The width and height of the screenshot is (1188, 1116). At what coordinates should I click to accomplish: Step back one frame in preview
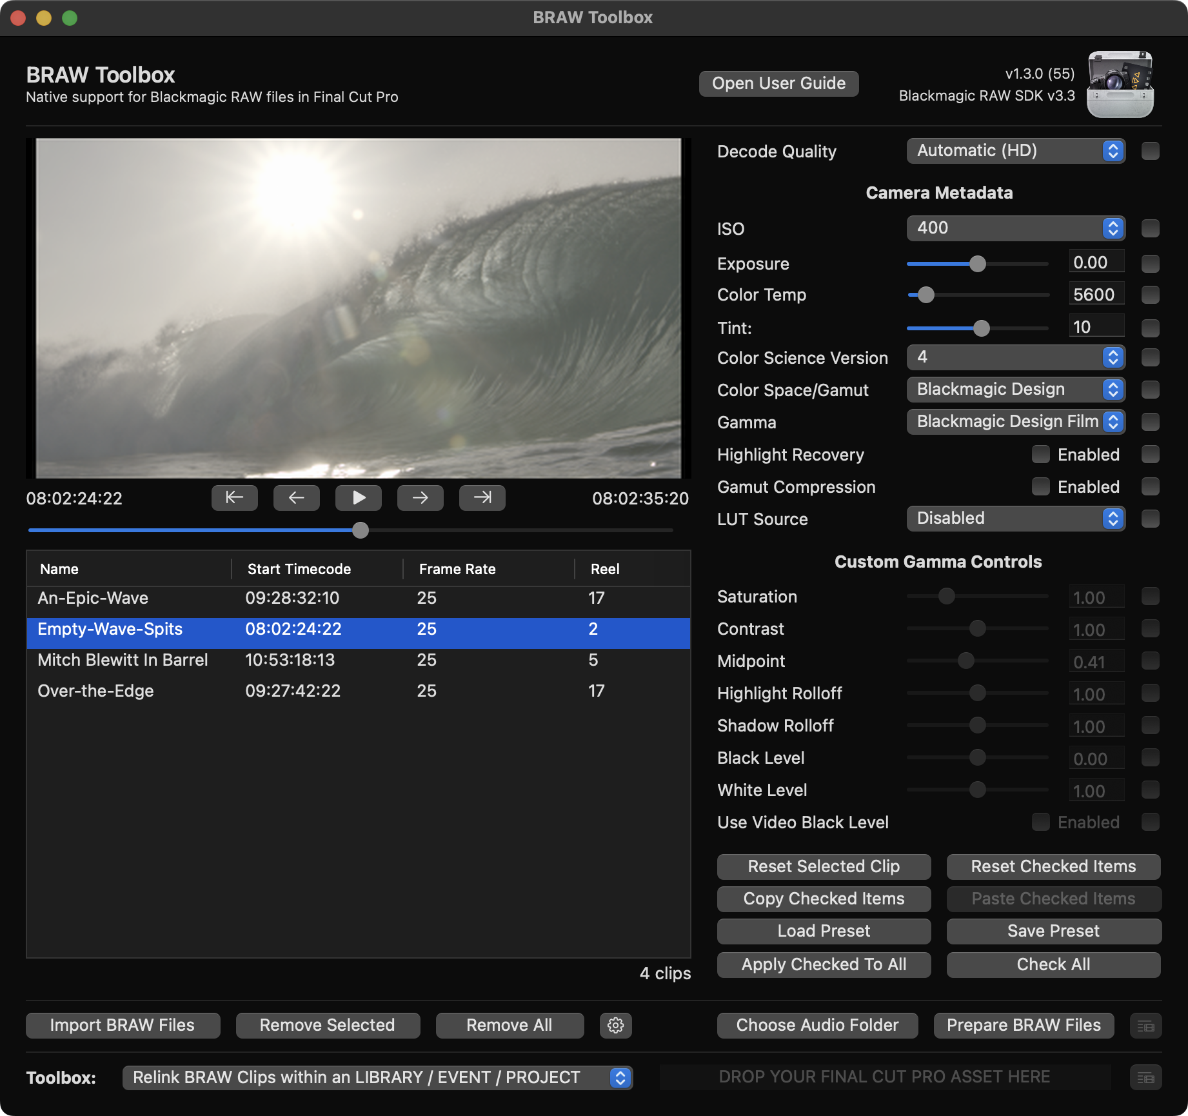click(x=296, y=497)
